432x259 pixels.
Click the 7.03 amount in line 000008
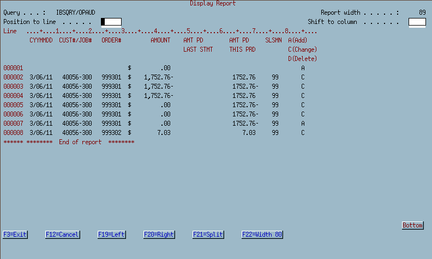(x=164, y=133)
